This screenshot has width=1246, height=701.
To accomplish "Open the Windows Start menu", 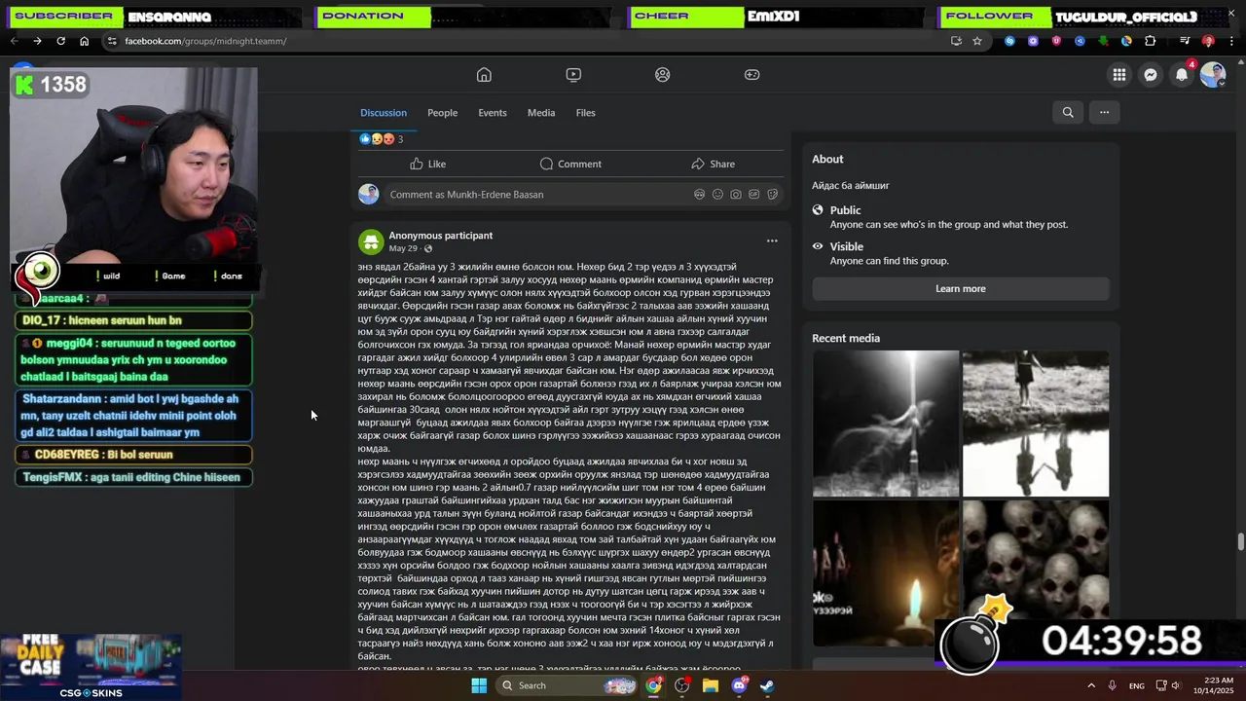I will click(478, 685).
